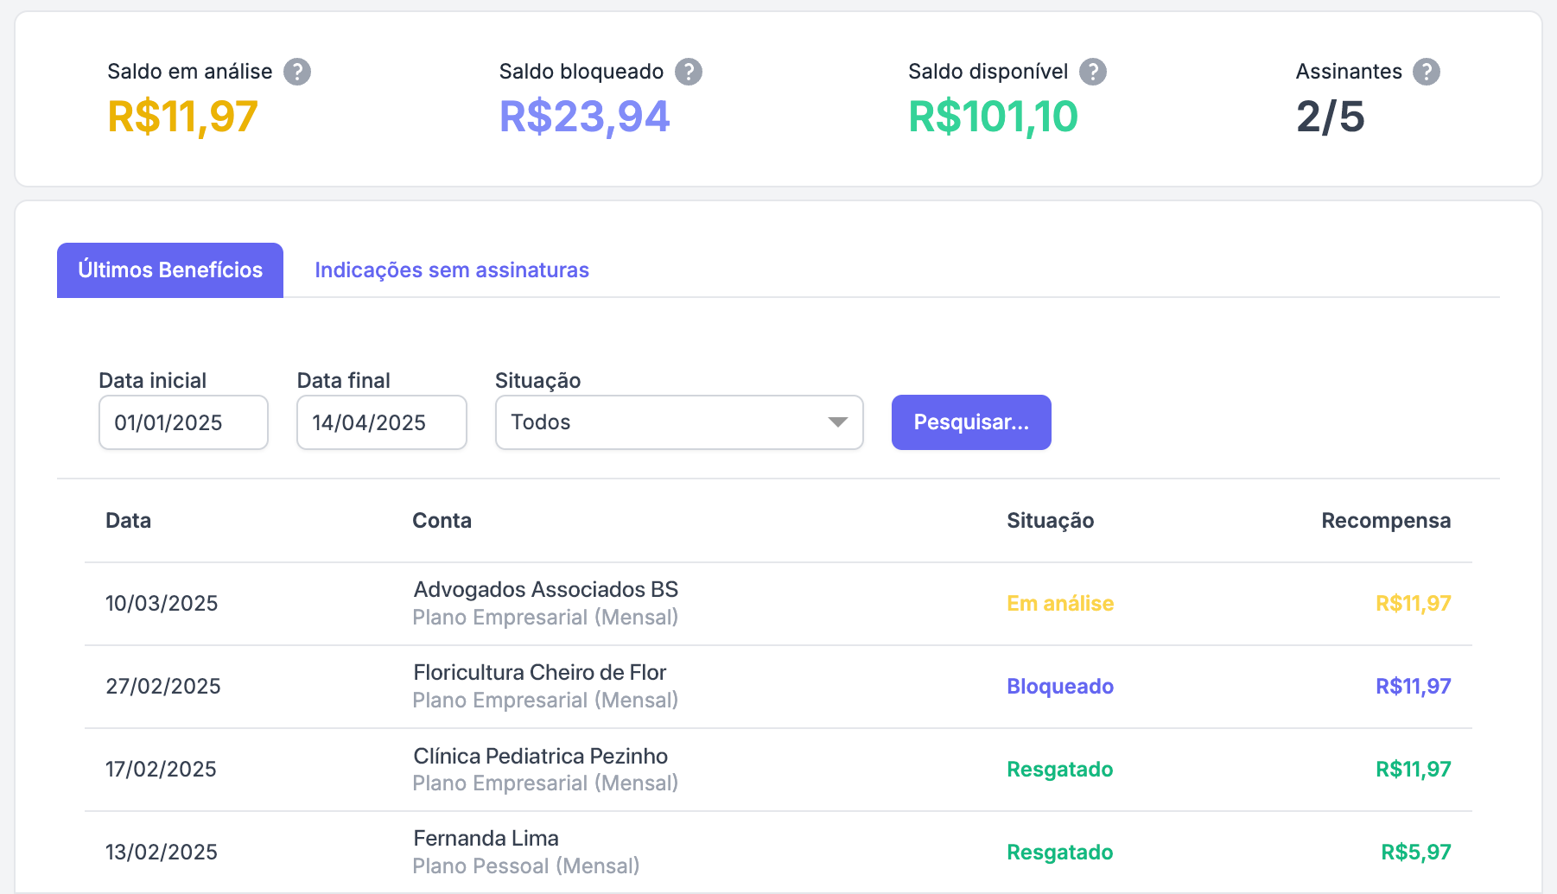Click help icon beside Assinantes
Viewport: 1557px width, 894px height.
click(1427, 72)
